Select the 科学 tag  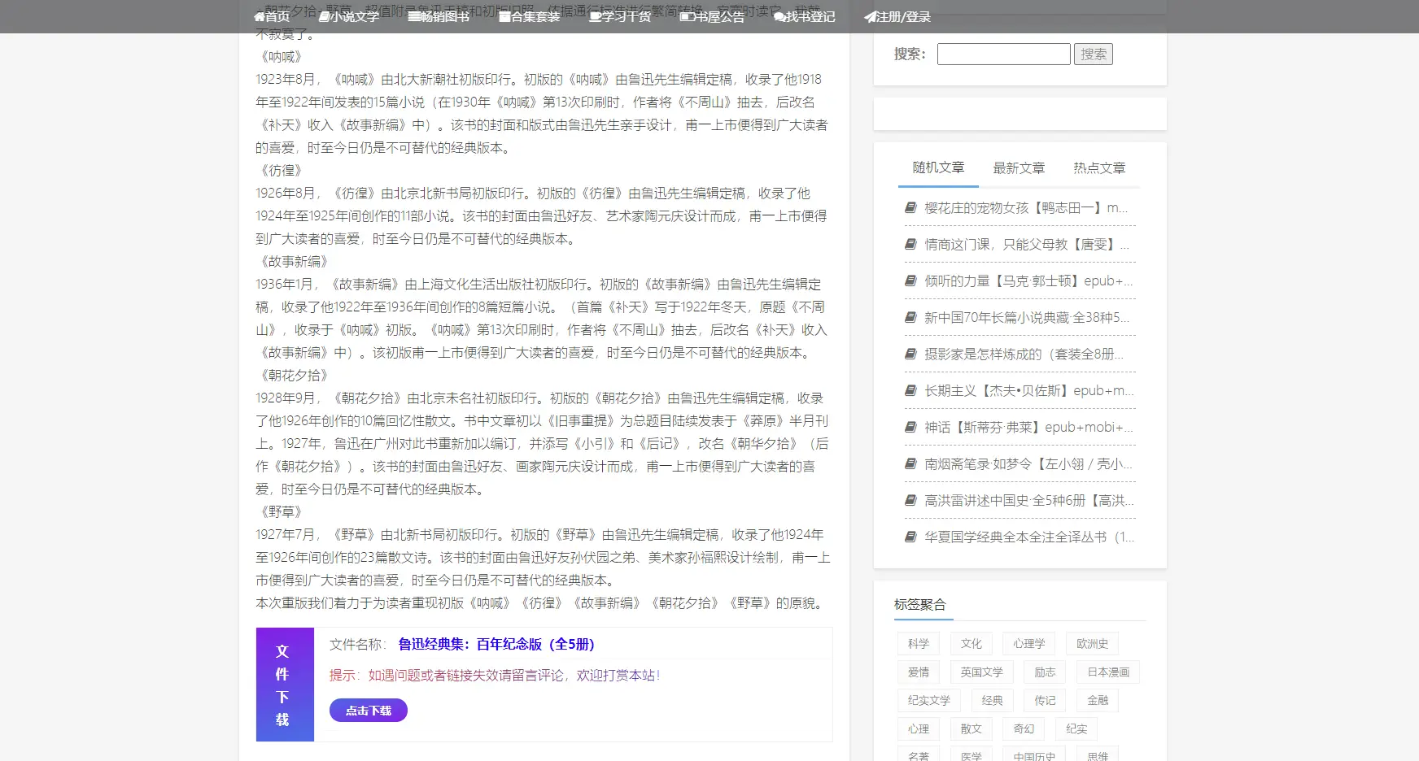click(x=919, y=643)
